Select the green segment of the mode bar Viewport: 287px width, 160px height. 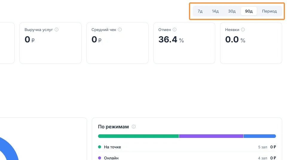(138, 136)
